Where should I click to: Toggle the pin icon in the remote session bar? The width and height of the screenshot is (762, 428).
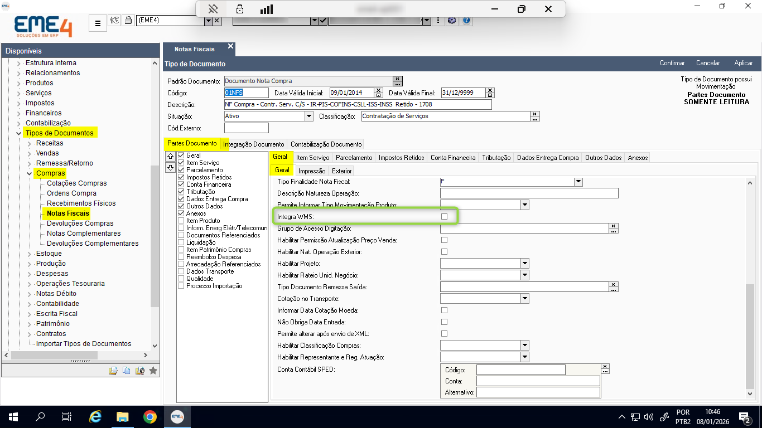[213, 9]
